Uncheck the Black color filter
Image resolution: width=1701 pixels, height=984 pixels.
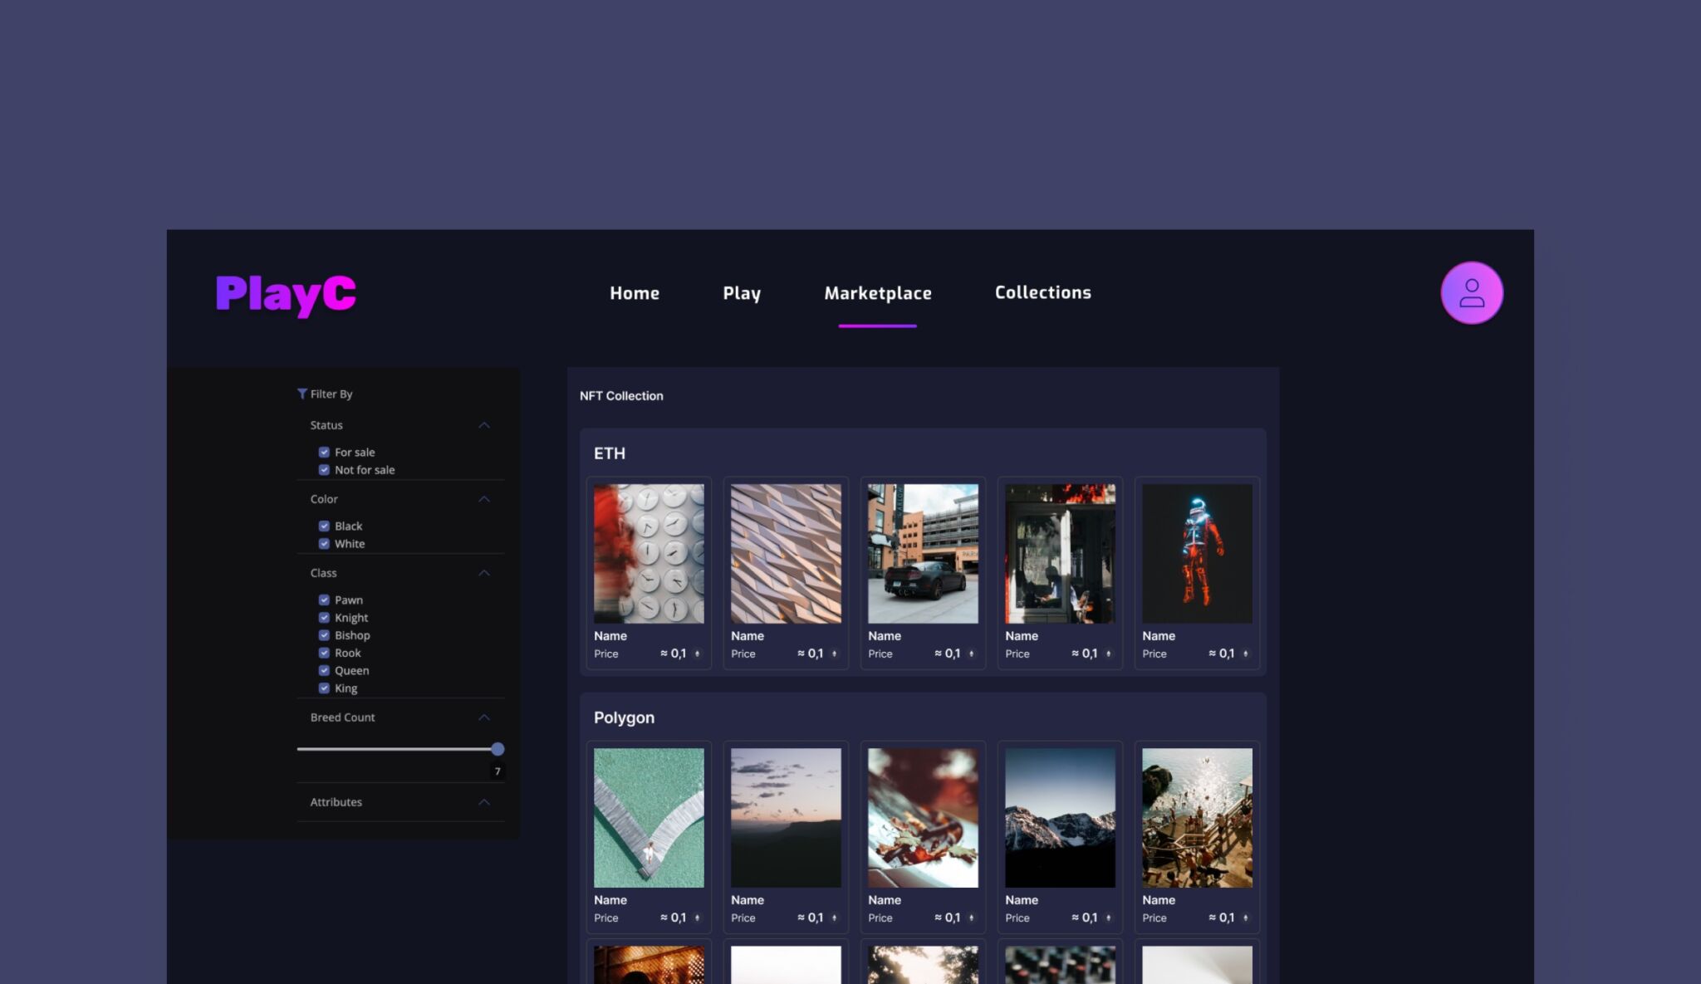pyautogui.click(x=324, y=526)
